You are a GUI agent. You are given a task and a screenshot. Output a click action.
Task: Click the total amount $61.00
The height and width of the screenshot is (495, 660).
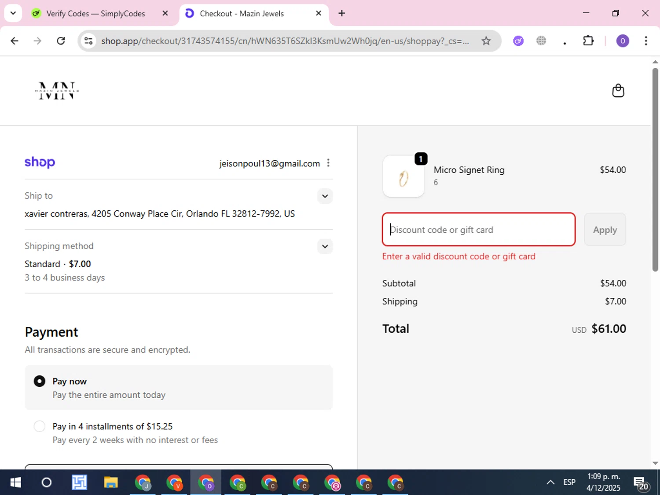[609, 329]
